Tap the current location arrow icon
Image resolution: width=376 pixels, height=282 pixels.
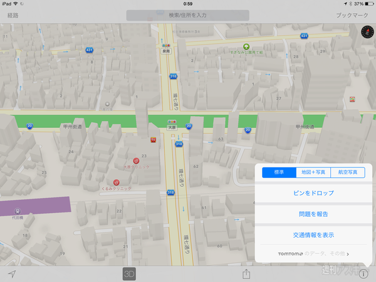(12, 274)
